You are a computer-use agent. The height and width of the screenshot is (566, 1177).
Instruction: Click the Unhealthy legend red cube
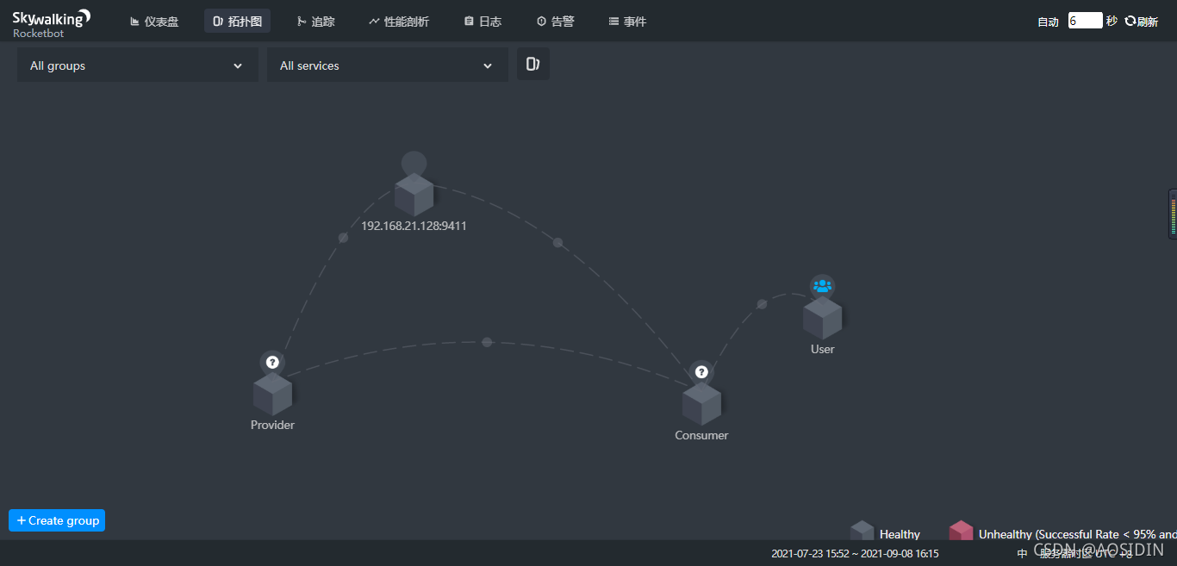(961, 531)
